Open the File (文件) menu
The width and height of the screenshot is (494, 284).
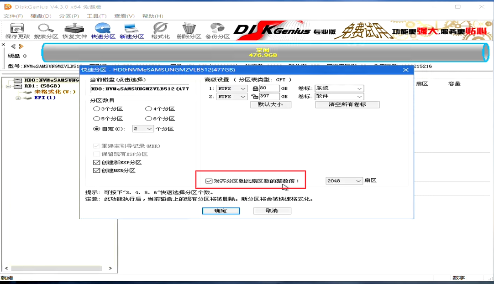coord(13,16)
